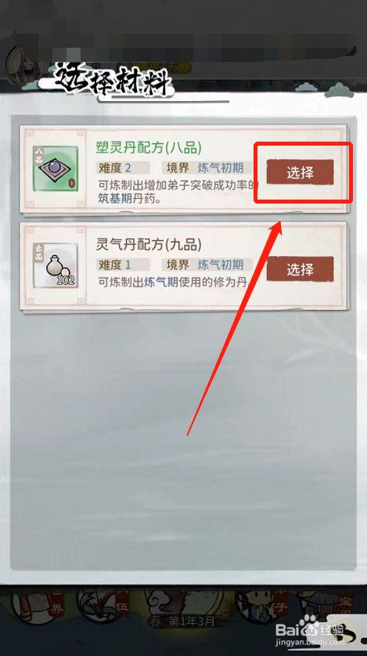Click 难度 1 tag on 灵气丹 recipe
367x656 pixels.
tap(123, 265)
